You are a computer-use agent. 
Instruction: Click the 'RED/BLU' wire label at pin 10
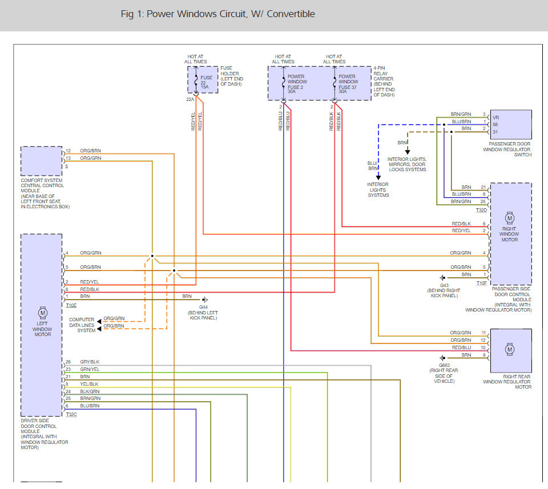[x=461, y=347]
